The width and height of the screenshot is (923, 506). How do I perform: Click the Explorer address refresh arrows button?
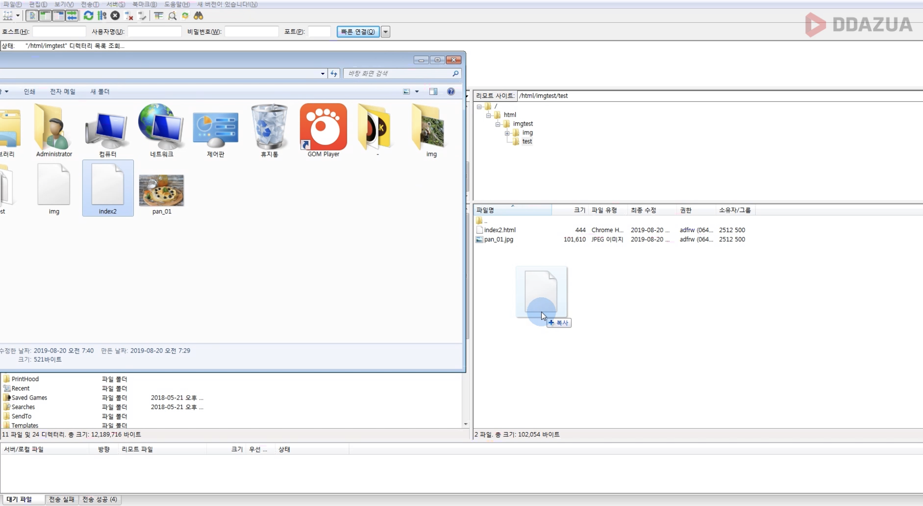(334, 73)
